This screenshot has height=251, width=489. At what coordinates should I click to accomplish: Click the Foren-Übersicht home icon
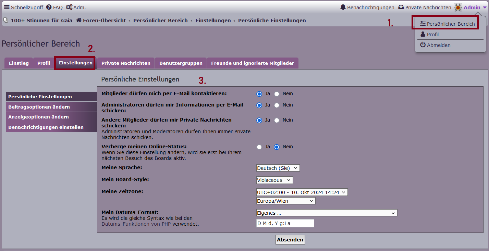tap(78, 20)
